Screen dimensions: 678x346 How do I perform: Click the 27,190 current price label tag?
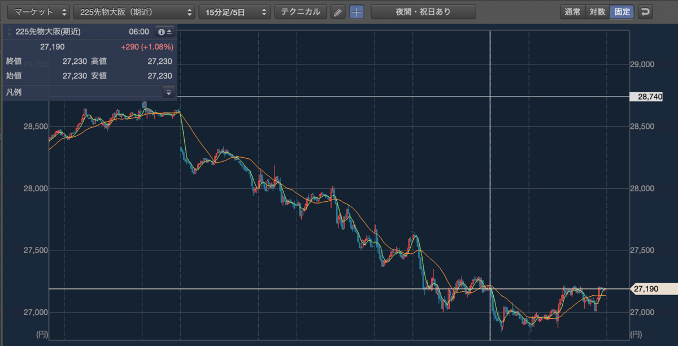pyautogui.click(x=653, y=289)
